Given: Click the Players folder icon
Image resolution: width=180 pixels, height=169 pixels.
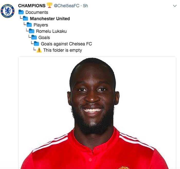Looking at the screenshot, I should coord(29,25).
